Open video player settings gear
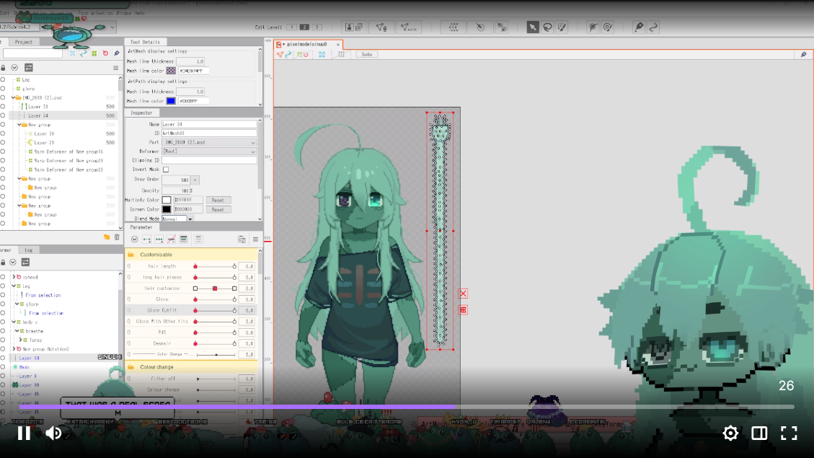This screenshot has height=458, width=814. click(x=730, y=433)
